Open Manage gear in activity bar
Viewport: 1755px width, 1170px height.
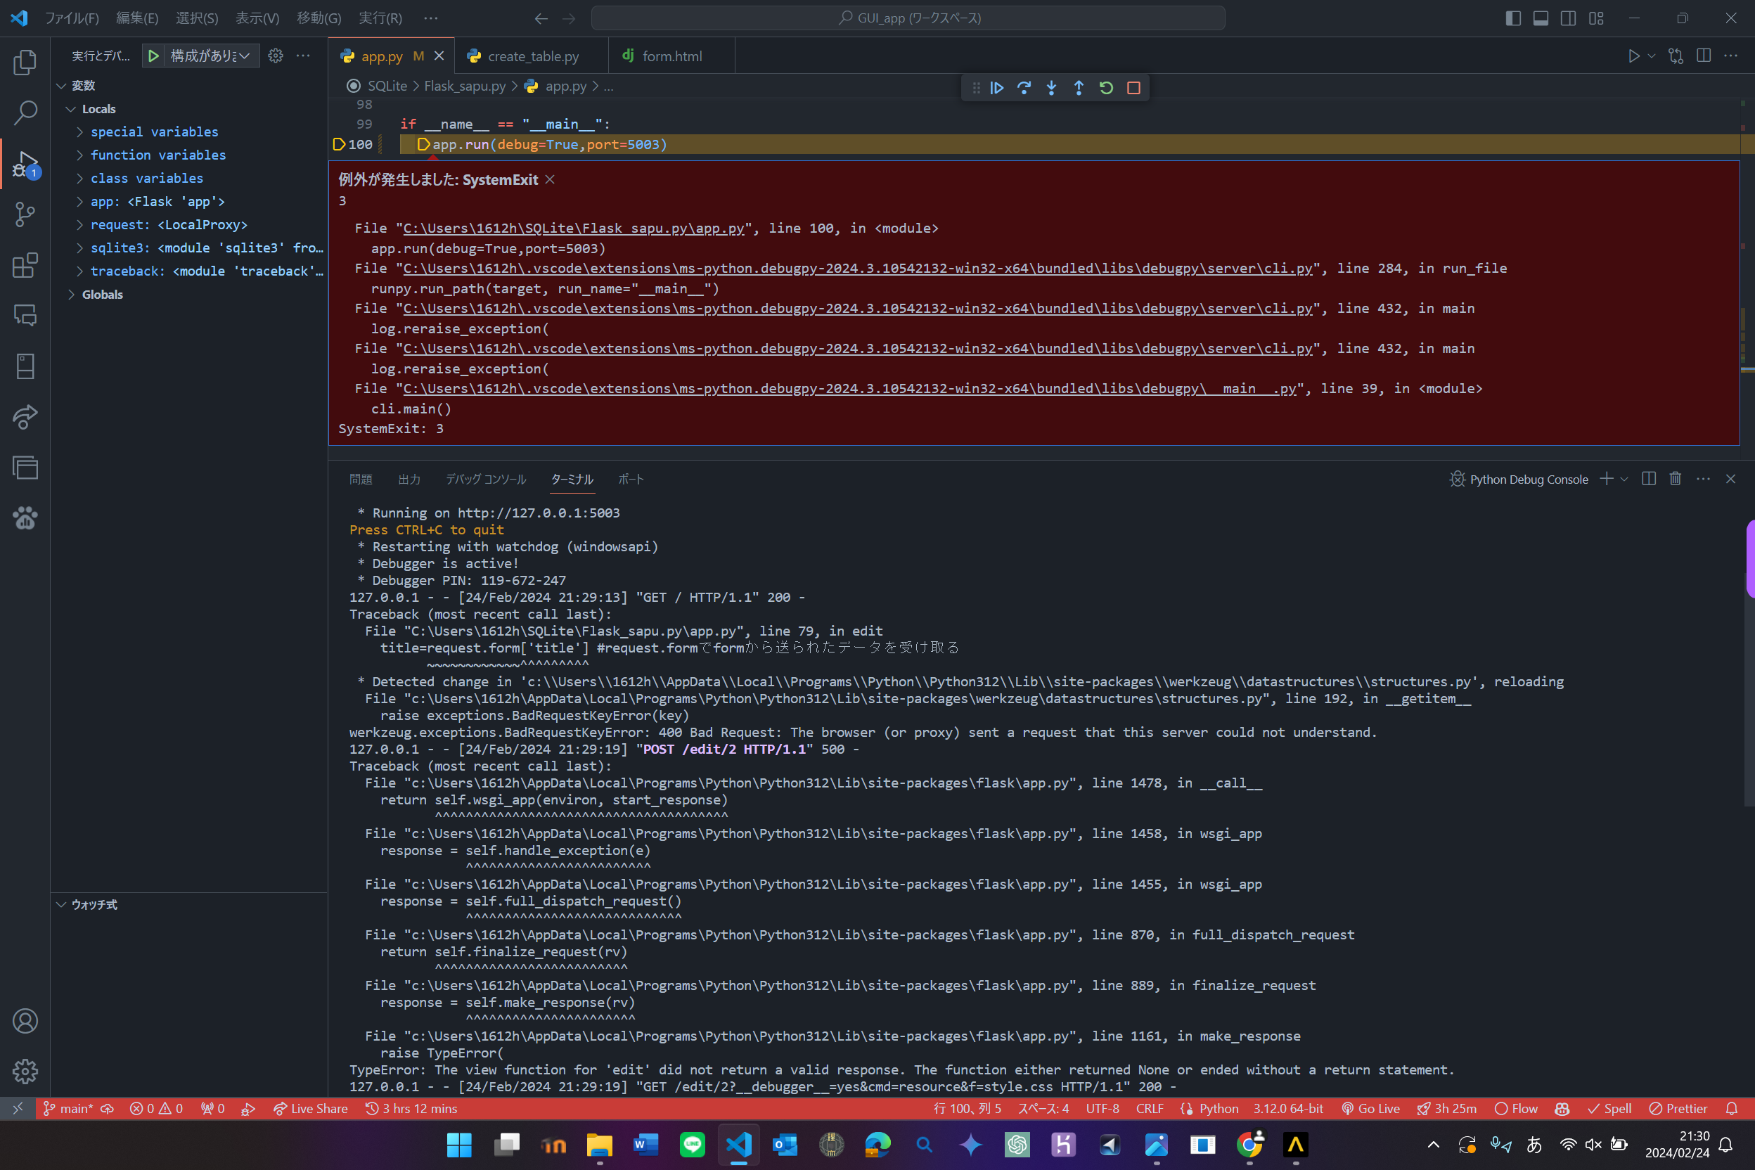(25, 1072)
